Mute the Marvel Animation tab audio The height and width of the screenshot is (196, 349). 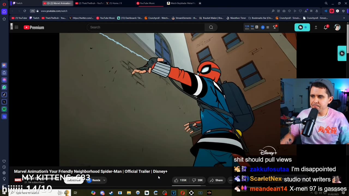point(48,3)
